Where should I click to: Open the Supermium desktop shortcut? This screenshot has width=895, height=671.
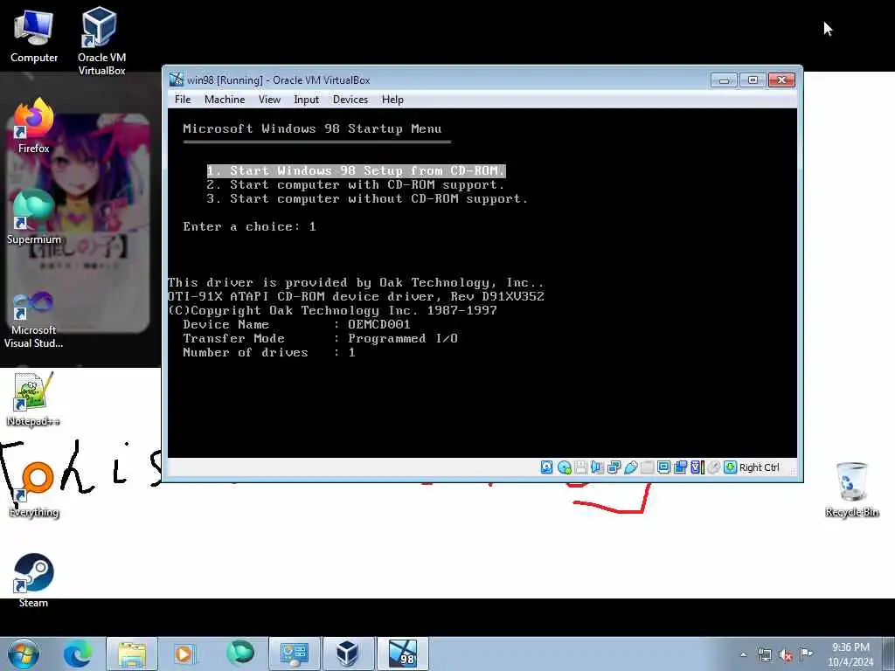[34, 218]
